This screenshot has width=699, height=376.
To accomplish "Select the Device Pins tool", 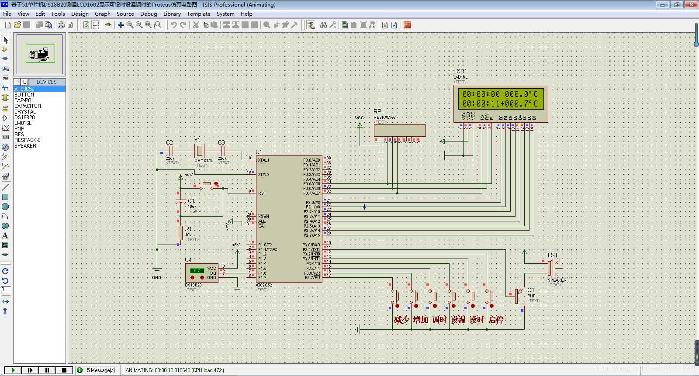I will (x=5, y=118).
